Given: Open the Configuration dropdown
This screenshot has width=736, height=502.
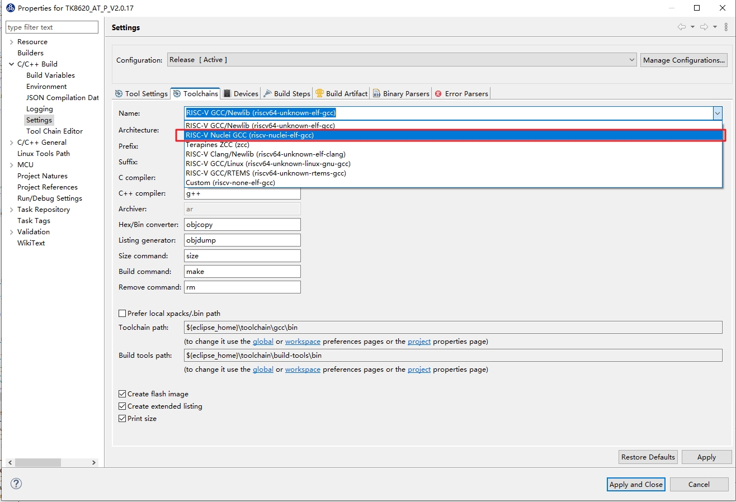Looking at the screenshot, I should (402, 60).
